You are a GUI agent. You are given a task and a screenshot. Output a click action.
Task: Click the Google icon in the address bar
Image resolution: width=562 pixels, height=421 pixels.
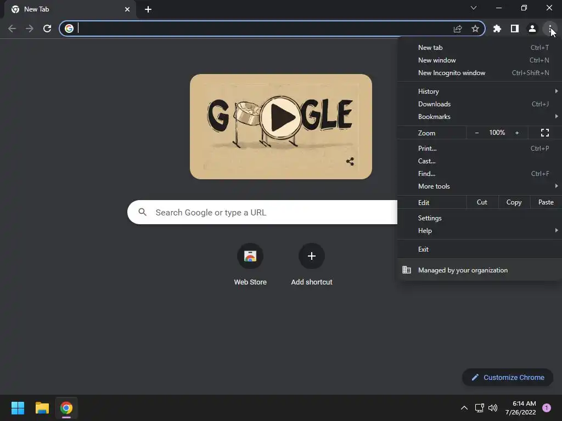click(x=69, y=29)
